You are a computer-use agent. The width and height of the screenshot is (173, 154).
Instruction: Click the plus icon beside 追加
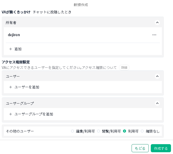point(11,49)
